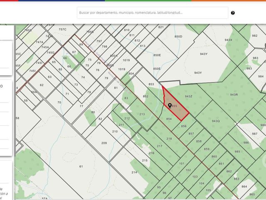Select parcel 209 on the map
The height and width of the screenshot is (200, 266).
[104, 143]
